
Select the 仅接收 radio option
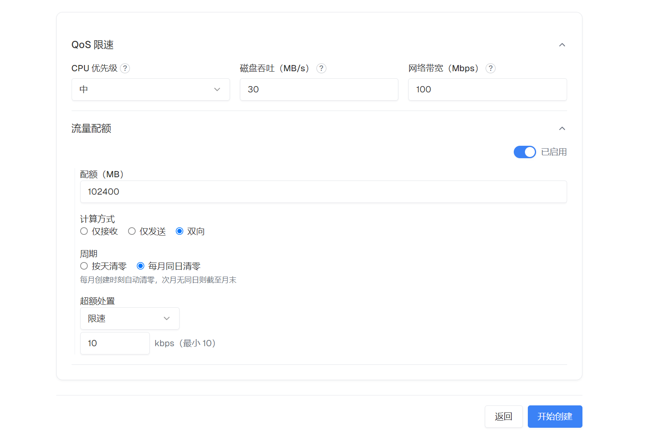(x=84, y=231)
